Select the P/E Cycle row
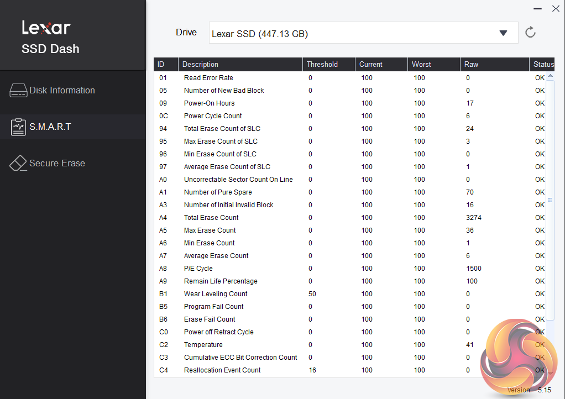Image resolution: width=565 pixels, height=399 pixels. (x=350, y=269)
